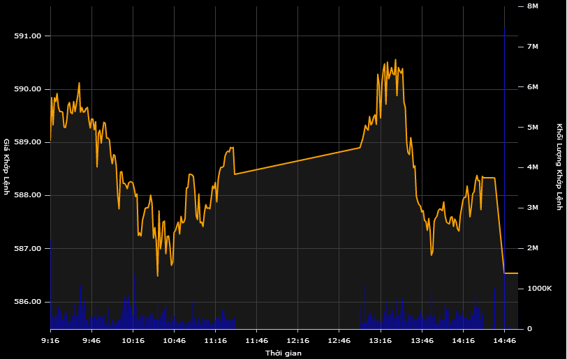Click the 586.00 price axis label
The image size is (567, 359).
click(x=28, y=302)
